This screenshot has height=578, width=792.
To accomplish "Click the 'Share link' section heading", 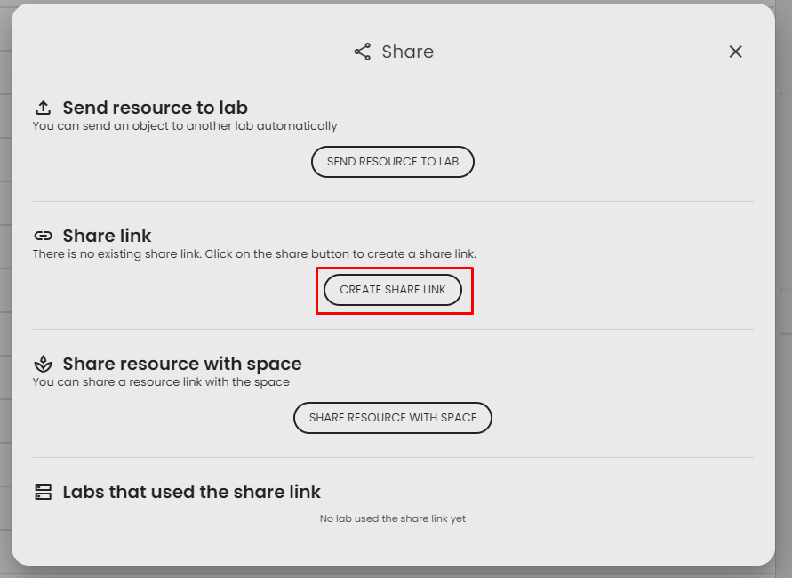I will (107, 236).
